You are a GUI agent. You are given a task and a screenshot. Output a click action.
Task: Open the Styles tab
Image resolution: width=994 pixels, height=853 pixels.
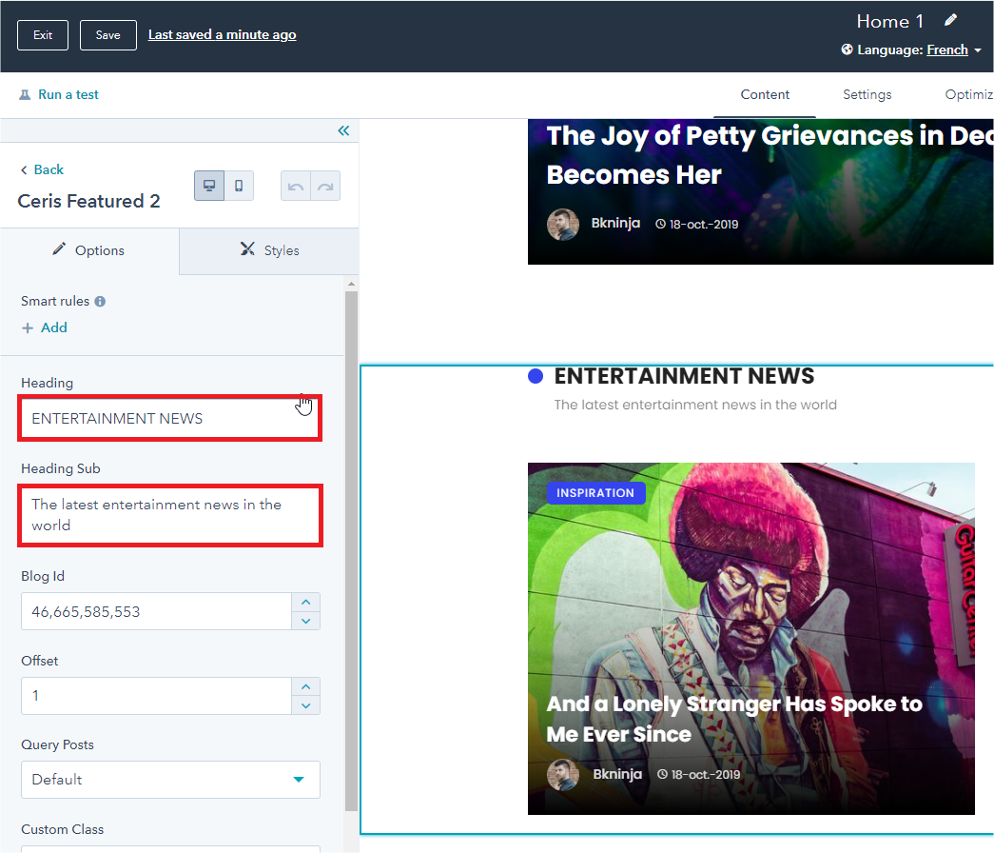pos(269,250)
